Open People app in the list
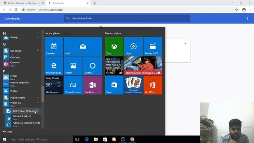Screen dimensions: 254x143 pyautogui.click(x=22, y=77)
